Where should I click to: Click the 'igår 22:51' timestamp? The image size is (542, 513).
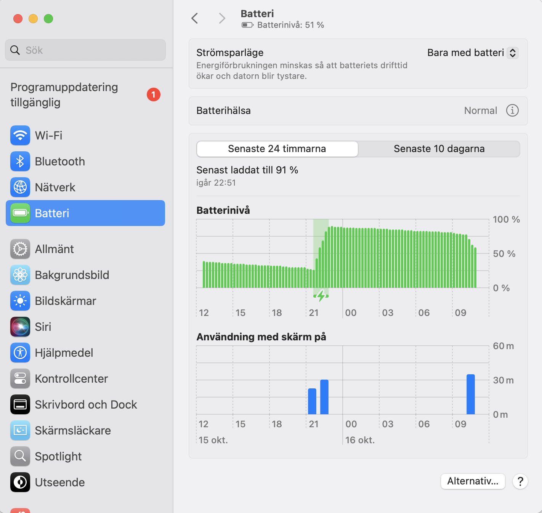[x=216, y=183]
